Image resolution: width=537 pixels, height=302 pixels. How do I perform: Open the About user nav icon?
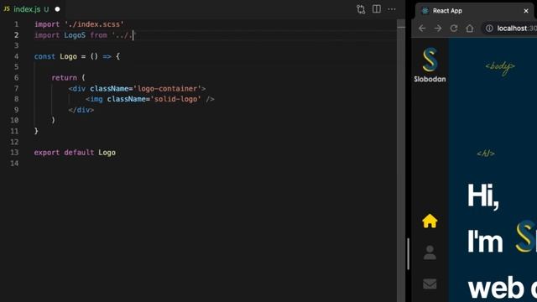click(430, 253)
